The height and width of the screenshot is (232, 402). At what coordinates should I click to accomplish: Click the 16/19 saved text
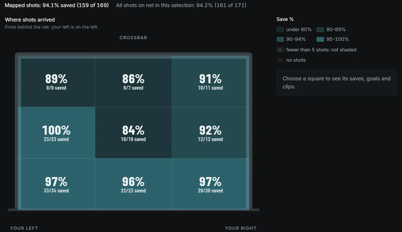(133, 139)
